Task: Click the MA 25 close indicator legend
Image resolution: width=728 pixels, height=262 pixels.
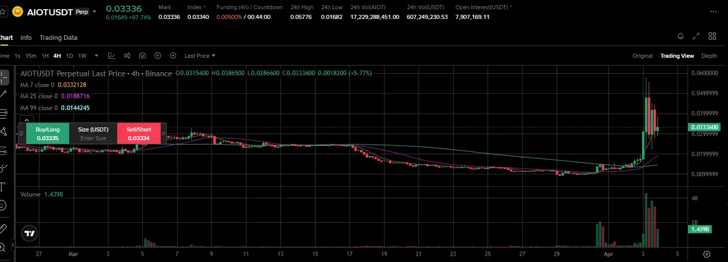Action: pyautogui.click(x=55, y=96)
